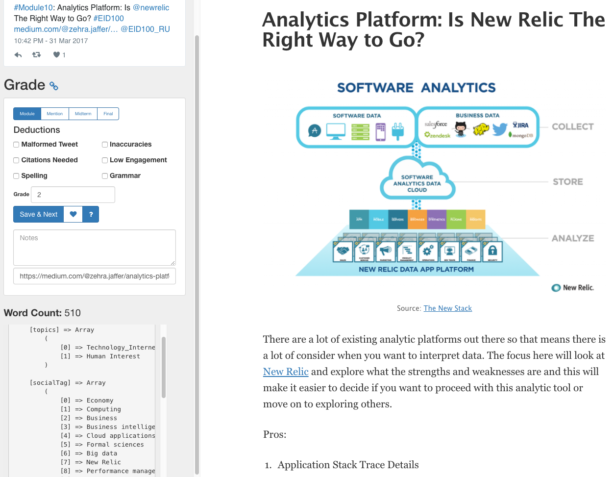The image size is (614, 477).
Task: Click the Save & Next button
Action: pos(39,214)
